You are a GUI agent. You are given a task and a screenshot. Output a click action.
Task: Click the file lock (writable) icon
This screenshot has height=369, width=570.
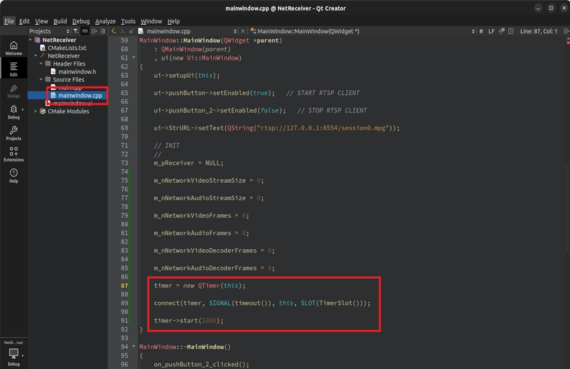[x=131, y=31]
